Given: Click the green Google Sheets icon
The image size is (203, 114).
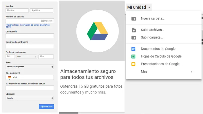Looking at the screenshot, I should point(133,56).
